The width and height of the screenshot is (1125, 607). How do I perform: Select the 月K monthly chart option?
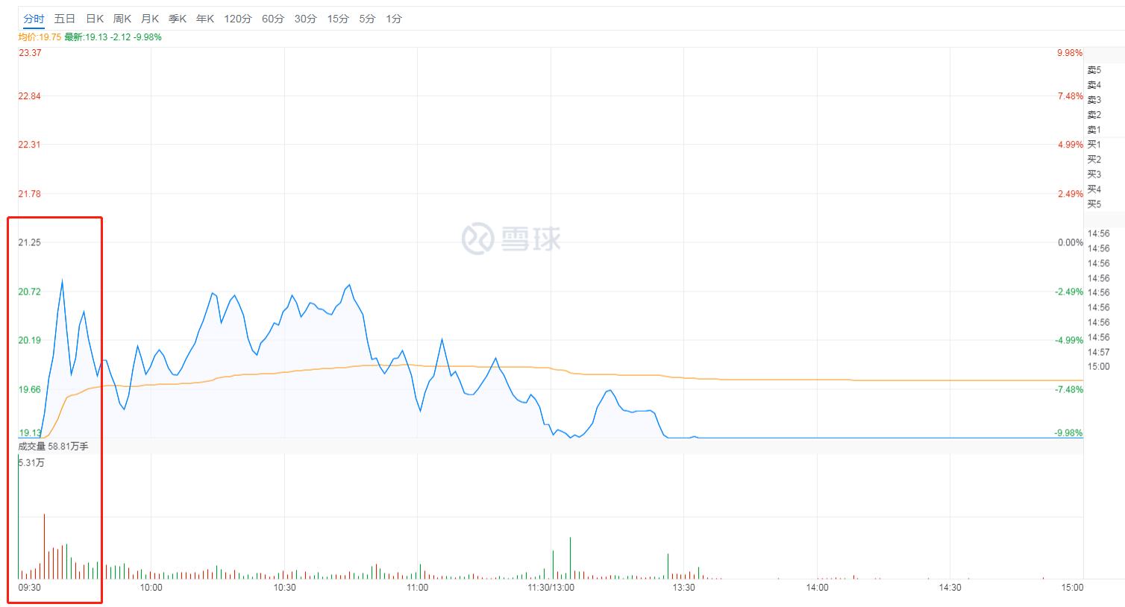pyautogui.click(x=150, y=19)
